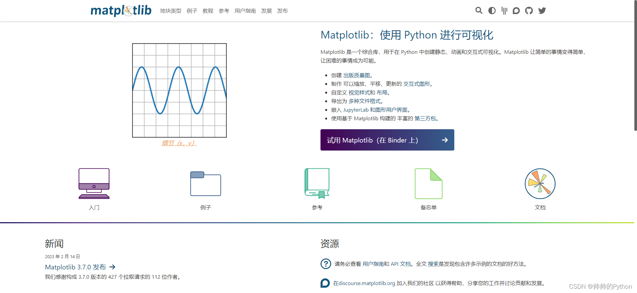Click the 2023 年 2 月 14 日 date

point(63,256)
